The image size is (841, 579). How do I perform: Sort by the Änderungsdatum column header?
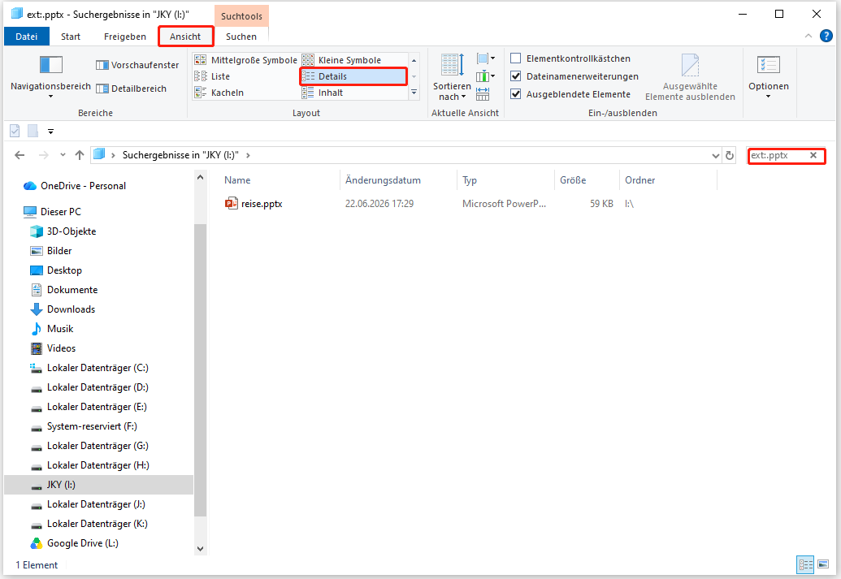tap(383, 180)
